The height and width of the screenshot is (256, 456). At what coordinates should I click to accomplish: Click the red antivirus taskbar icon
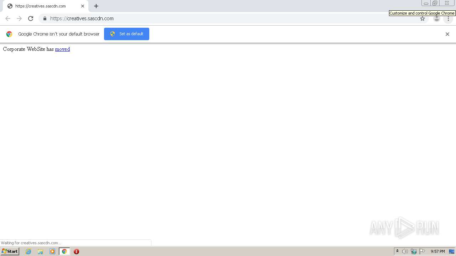click(x=76, y=251)
